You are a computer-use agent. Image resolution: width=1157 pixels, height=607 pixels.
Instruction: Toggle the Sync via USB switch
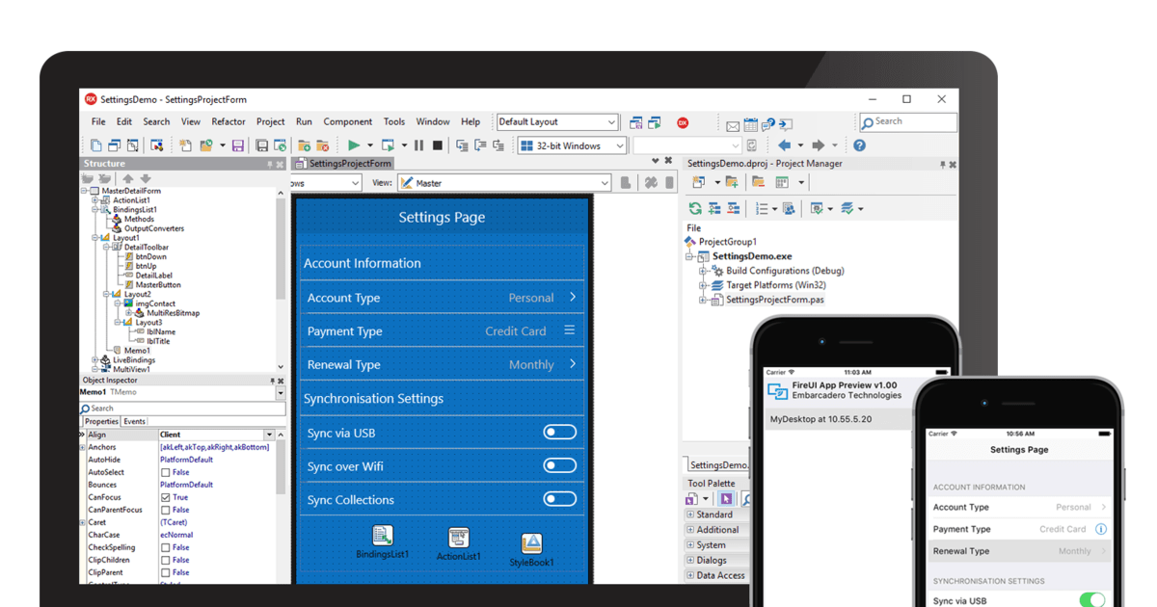560,432
